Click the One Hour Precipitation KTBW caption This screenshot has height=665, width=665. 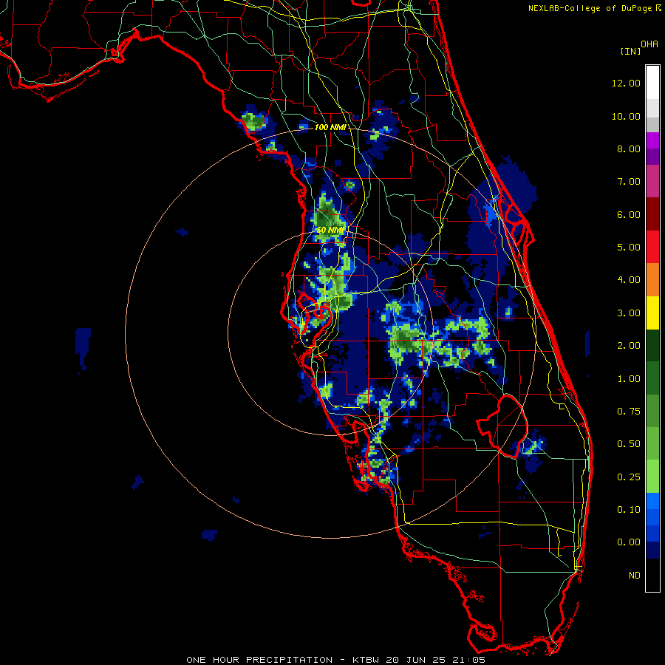[335, 660]
